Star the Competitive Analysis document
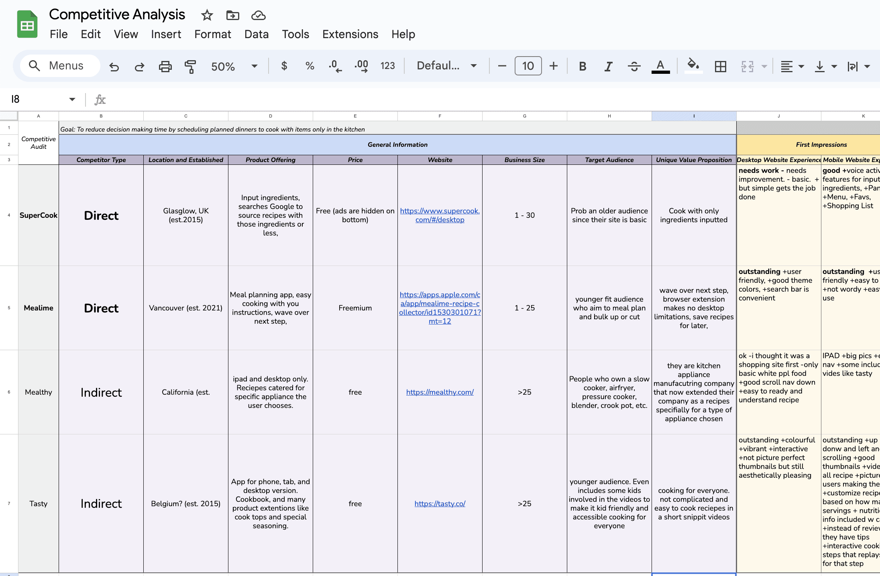This screenshot has height=576, width=880. pyautogui.click(x=207, y=16)
